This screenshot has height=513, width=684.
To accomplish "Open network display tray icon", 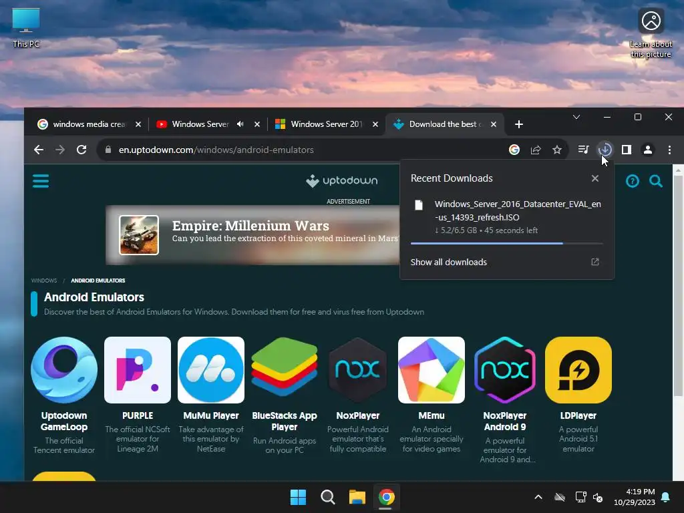I will coord(580,497).
